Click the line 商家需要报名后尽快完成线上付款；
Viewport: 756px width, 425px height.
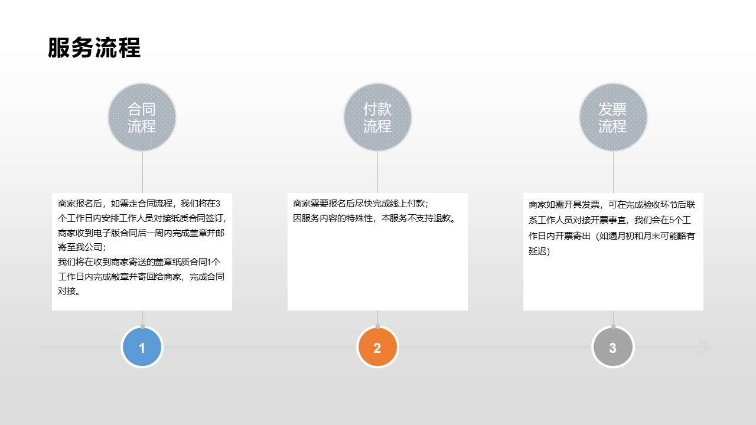[x=360, y=204]
